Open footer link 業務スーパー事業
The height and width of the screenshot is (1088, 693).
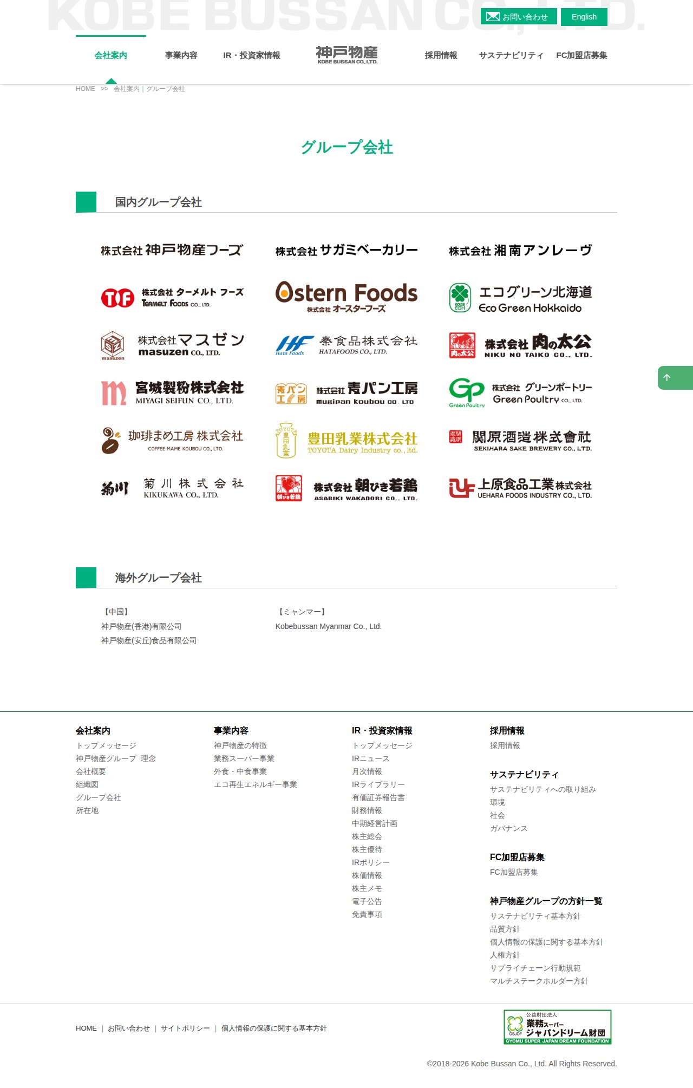coord(244,758)
